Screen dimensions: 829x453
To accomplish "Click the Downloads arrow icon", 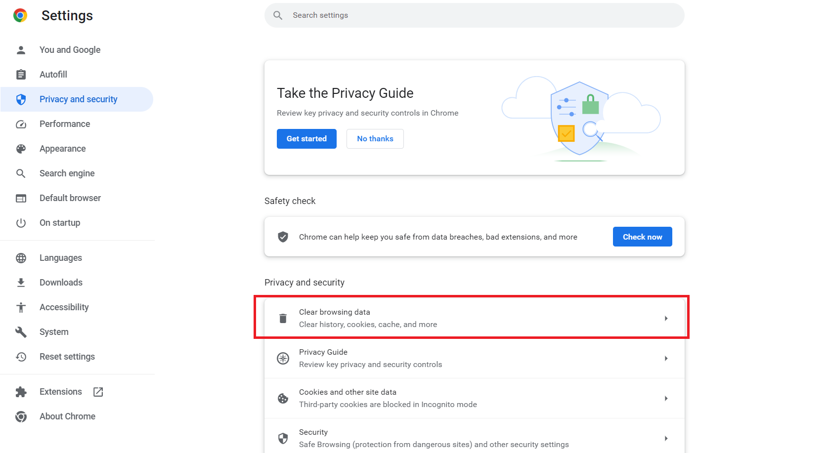I will (21, 283).
